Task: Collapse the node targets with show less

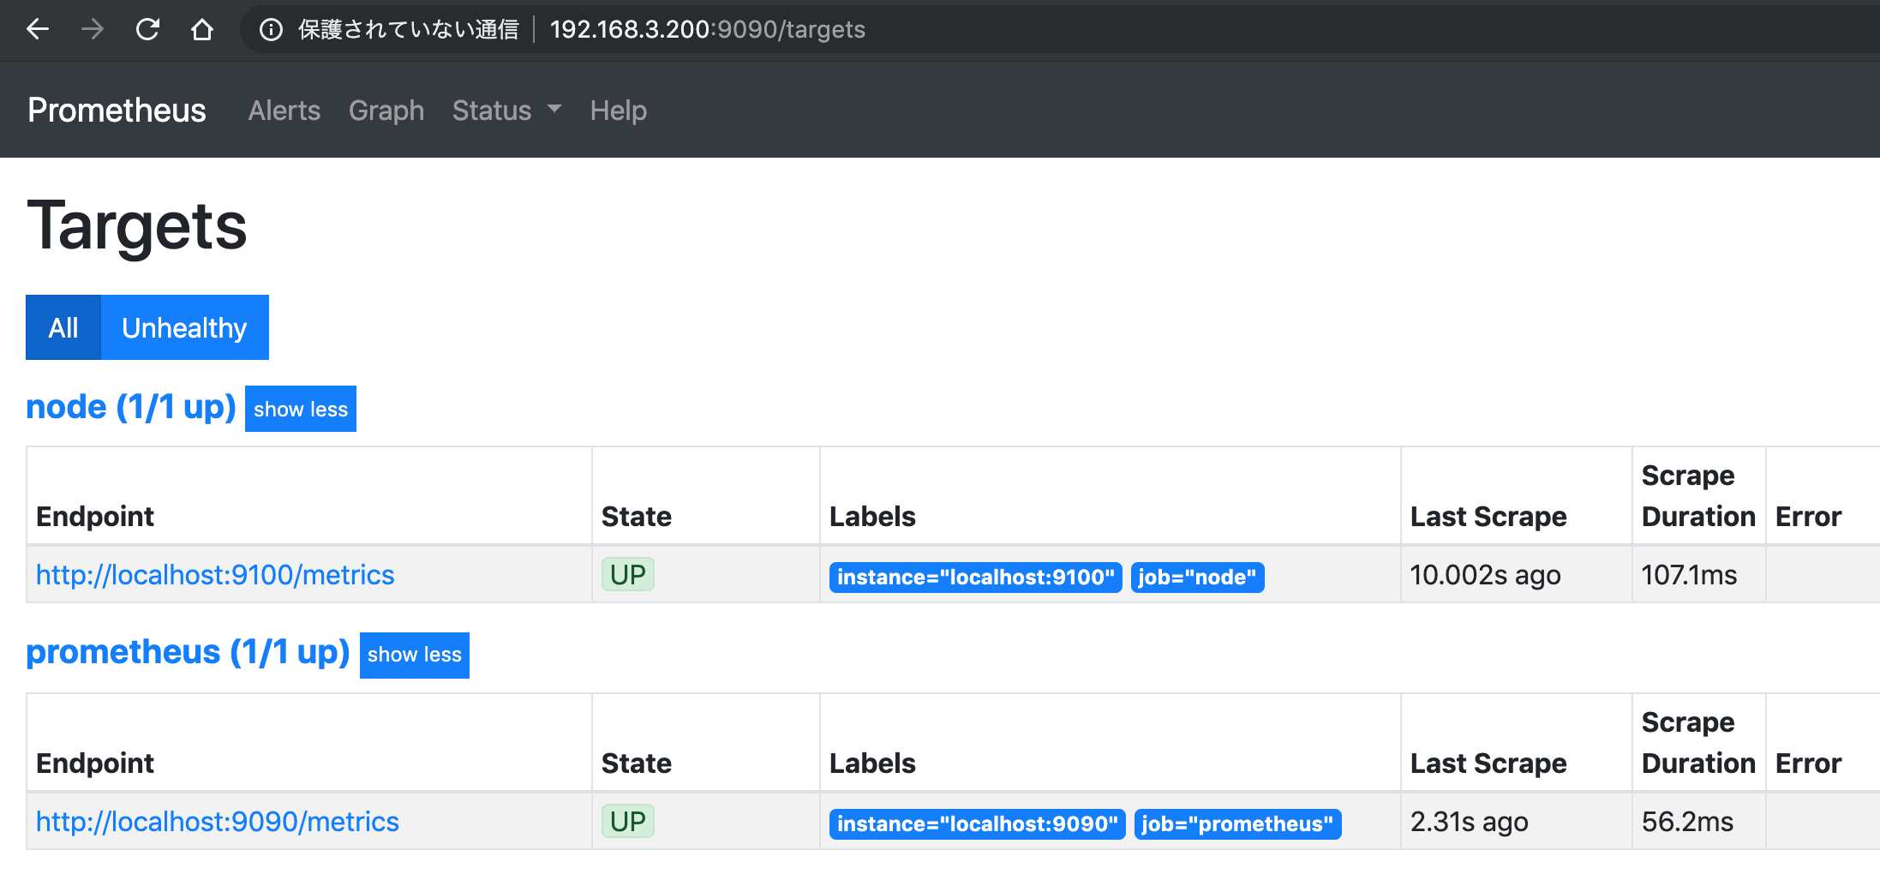Action: point(301,409)
